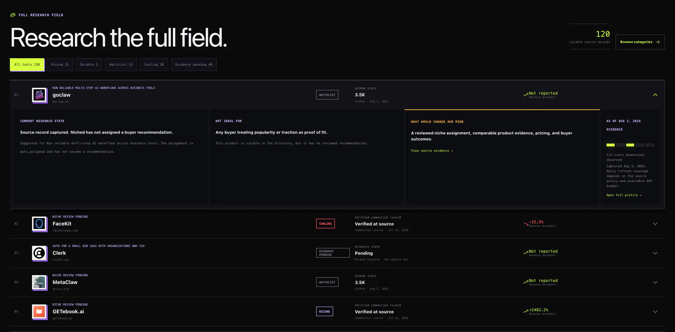Click the Clerk logo icon
This screenshot has width=675, height=332.
(39, 253)
